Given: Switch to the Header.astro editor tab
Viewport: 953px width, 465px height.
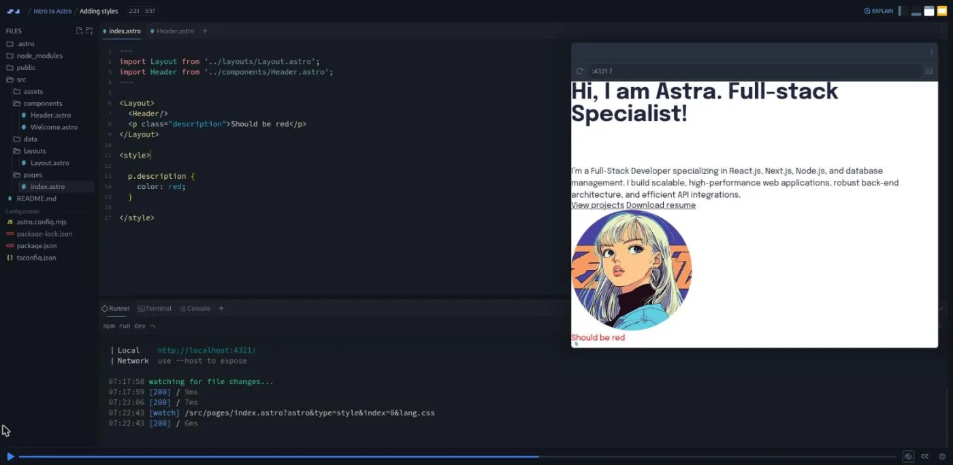Looking at the screenshot, I should 172,31.
